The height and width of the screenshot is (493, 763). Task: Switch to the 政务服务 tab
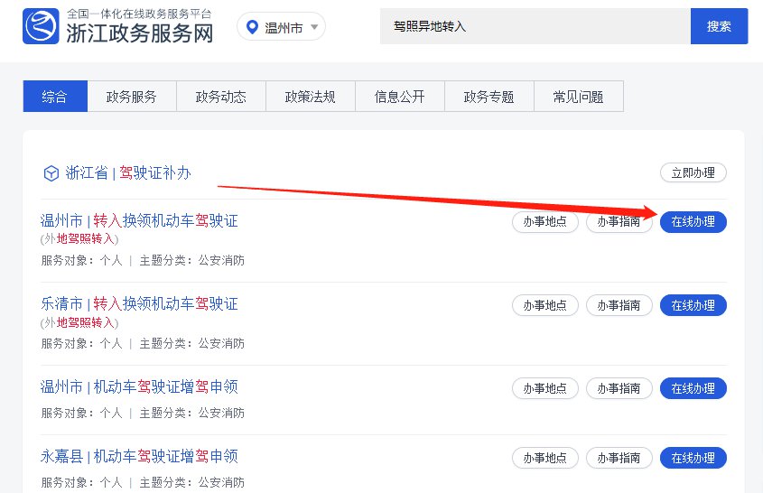132,97
